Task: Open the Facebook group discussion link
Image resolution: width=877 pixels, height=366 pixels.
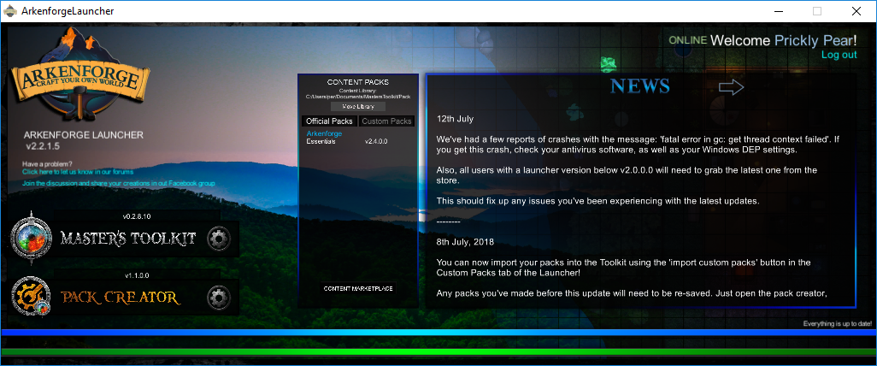Action: pyautogui.click(x=118, y=183)
